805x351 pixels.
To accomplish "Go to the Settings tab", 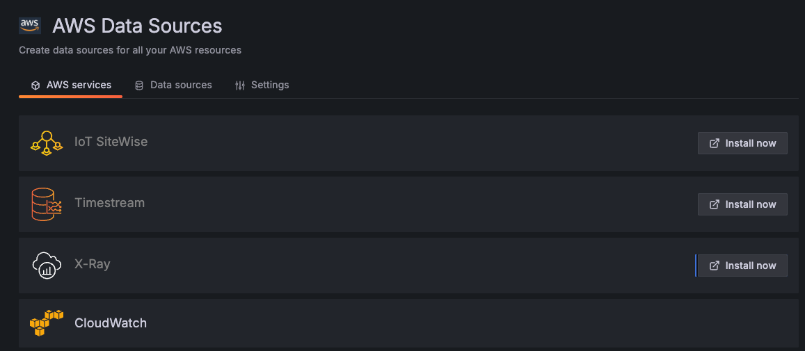I will tap(270, 85).
